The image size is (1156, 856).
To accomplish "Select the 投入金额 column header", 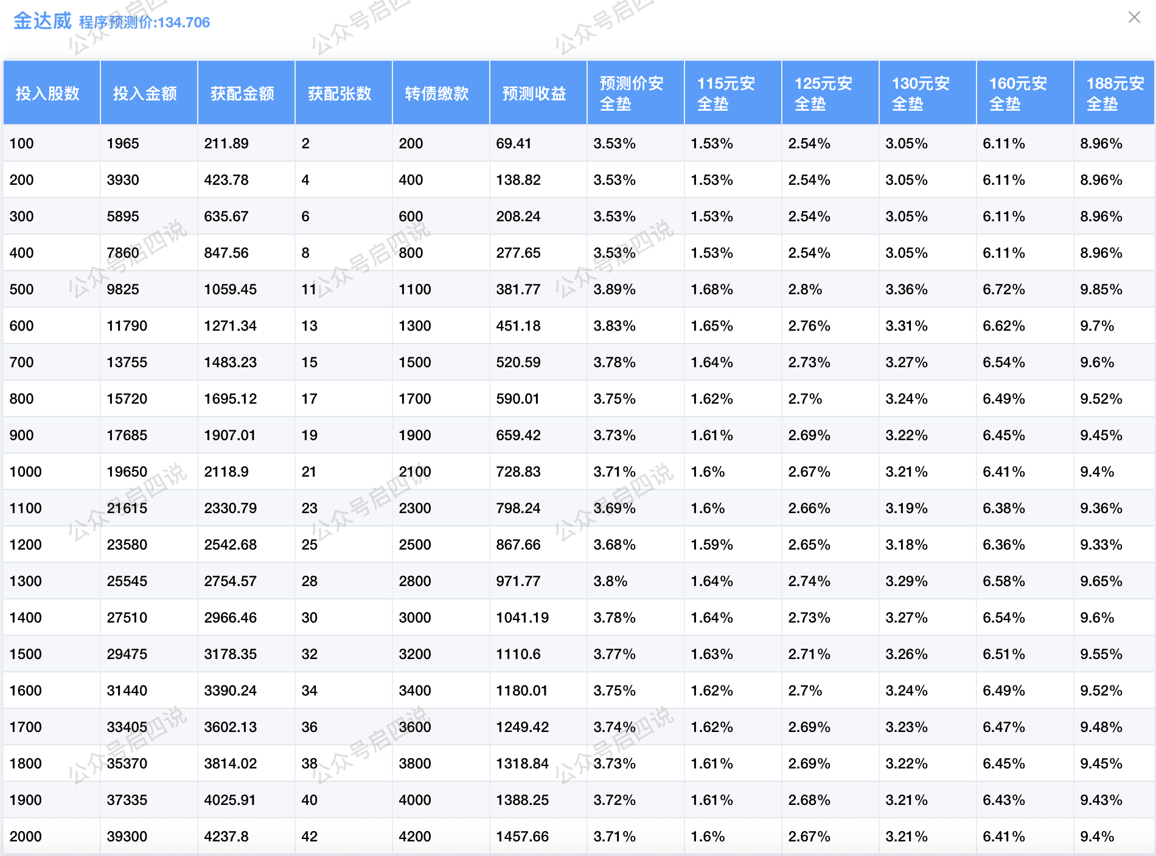I will [145, 94].
